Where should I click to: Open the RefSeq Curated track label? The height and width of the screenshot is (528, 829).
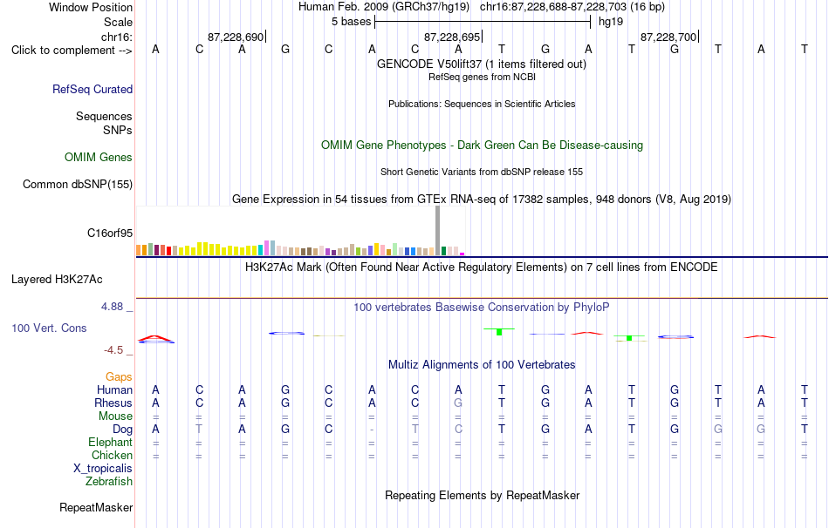click(92, 89)
